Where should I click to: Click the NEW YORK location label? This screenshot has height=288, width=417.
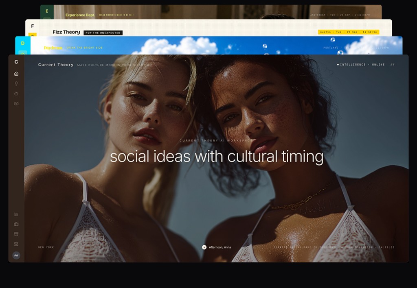(x=46, y=247)
